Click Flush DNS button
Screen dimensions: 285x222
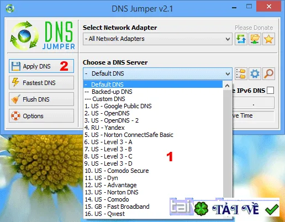point(41,99)
